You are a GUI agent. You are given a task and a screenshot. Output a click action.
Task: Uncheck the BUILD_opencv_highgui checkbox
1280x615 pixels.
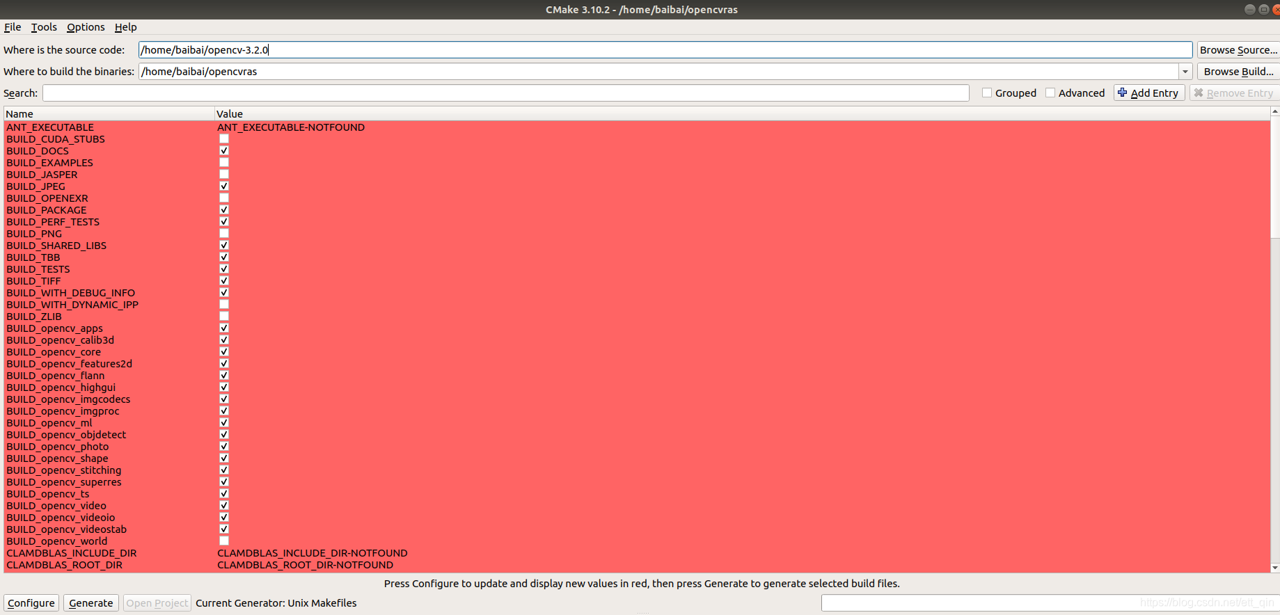pyautogui.click(x=224, y=387)
